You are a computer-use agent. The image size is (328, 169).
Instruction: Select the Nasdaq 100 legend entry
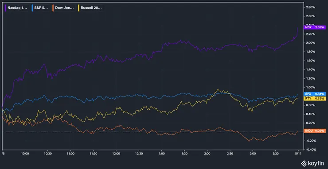[16, 8]
